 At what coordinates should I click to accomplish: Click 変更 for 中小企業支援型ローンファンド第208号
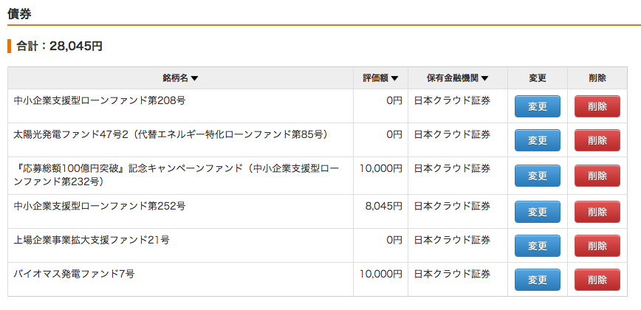(537, 106)
